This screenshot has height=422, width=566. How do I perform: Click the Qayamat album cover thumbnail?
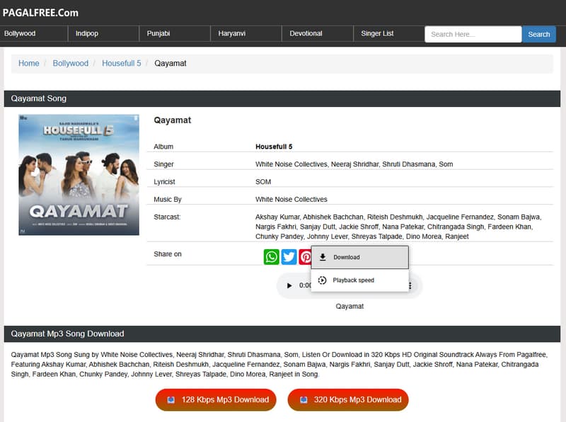[79, 175]
